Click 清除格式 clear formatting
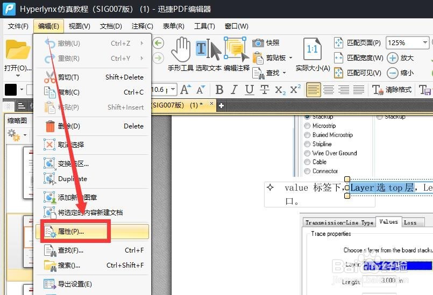This screenshot has width=433, height=295. [392, 90]
